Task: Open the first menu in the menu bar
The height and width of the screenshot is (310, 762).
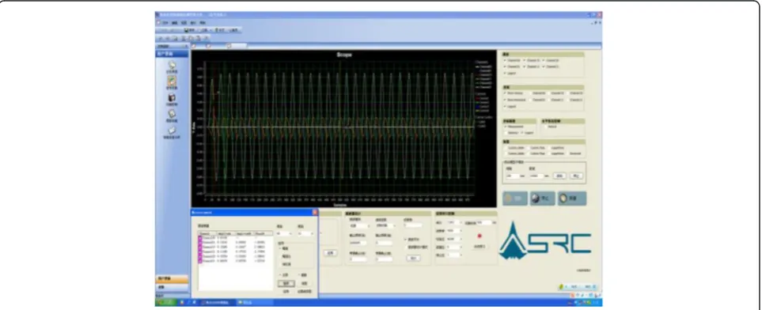Action: click(165, 22)
